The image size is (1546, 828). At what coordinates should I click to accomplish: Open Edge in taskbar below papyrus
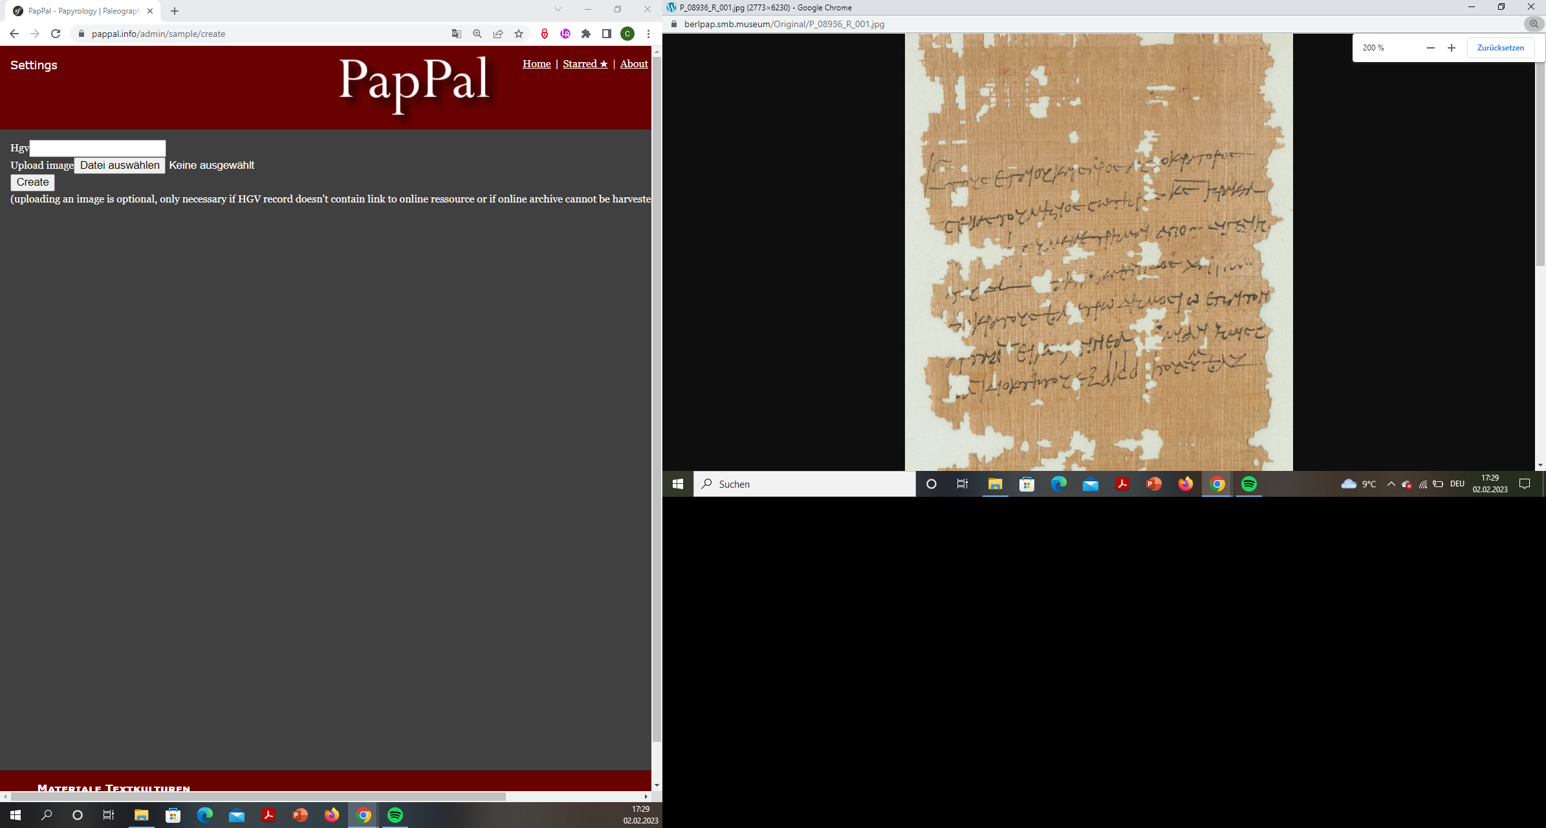coord(1058,484)
